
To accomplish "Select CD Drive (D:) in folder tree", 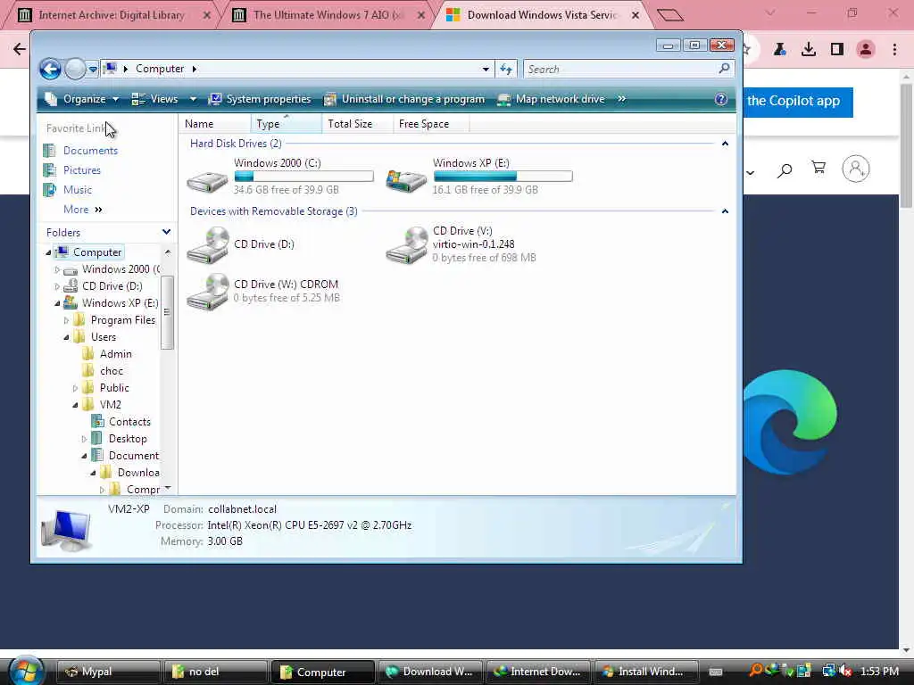I will (x=112, y=286).
